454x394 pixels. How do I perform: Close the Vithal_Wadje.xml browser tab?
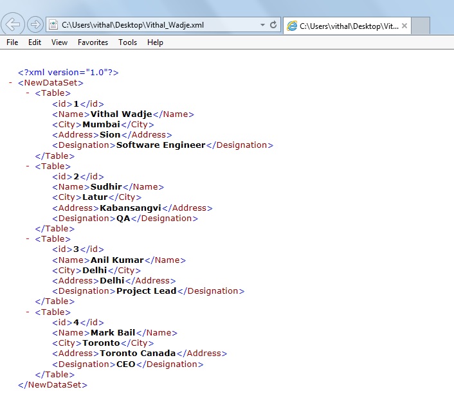pyautogui.click(x=404, y=26)
